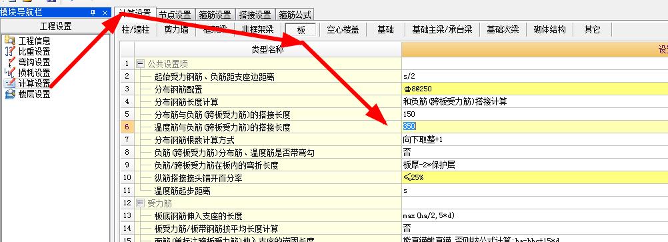Switch to the 箍筋公式 tab

[x=295, y=15]
